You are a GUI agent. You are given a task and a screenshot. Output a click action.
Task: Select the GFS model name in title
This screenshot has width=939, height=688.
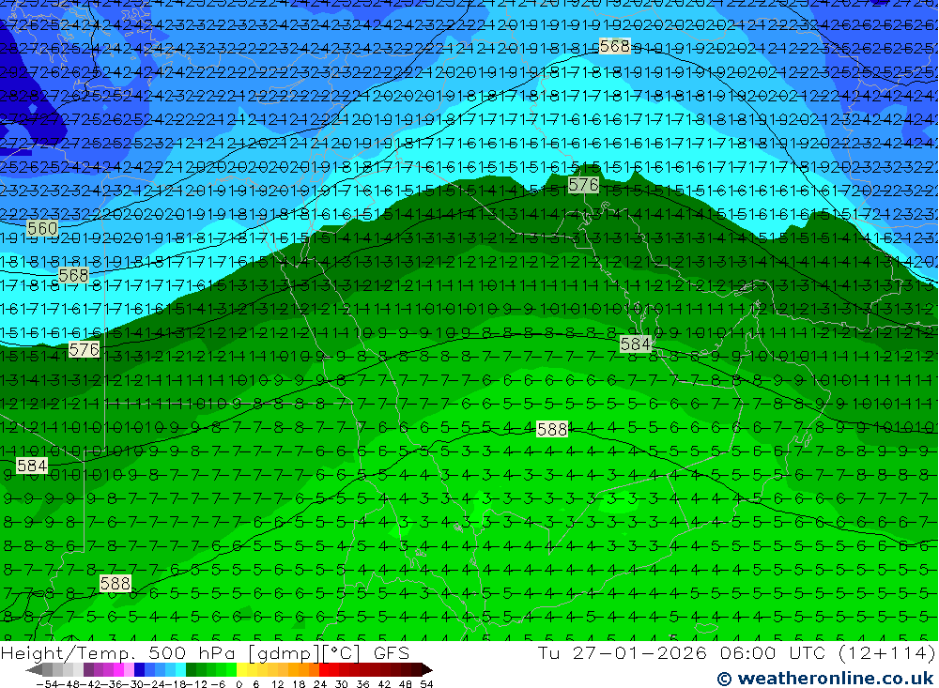pos(392,652)
